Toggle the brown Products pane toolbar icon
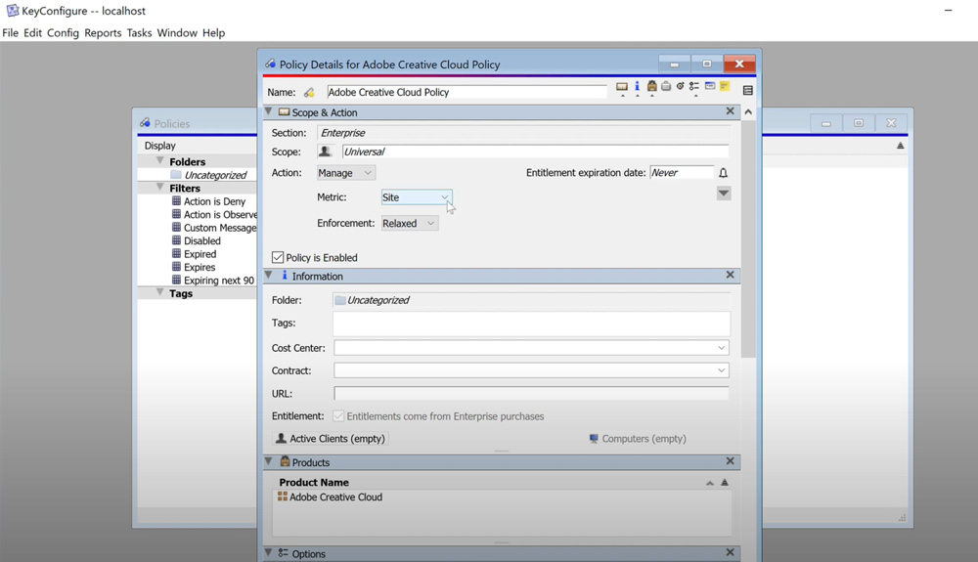Viewport: 978px width, 562px height. [651, 86]
